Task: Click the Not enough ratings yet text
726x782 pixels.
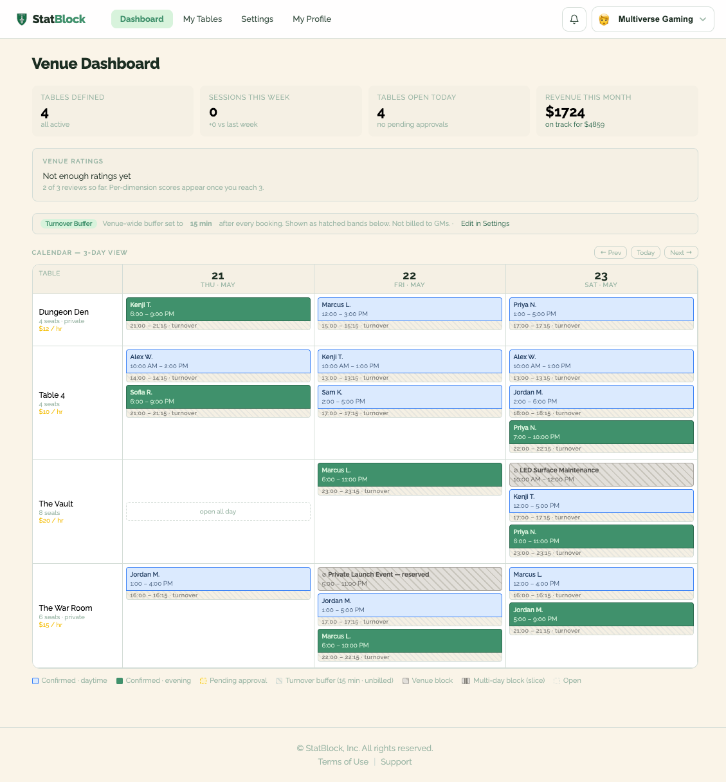Action: pyautogui.click(x=87, y=176)
